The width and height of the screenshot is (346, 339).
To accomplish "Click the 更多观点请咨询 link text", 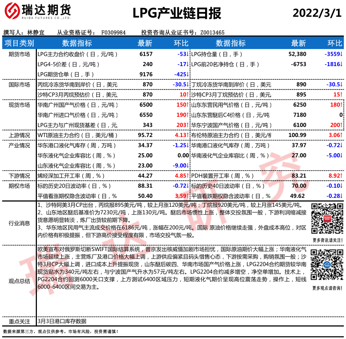I will pyautogui.click(x=325, y=288).
